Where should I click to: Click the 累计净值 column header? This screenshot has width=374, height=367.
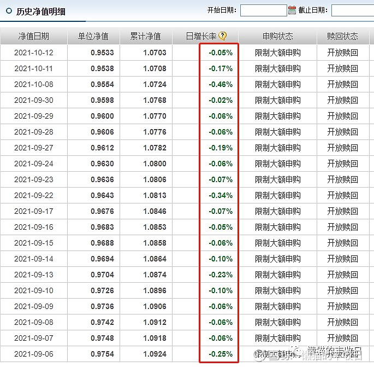(x=145, y=36)
